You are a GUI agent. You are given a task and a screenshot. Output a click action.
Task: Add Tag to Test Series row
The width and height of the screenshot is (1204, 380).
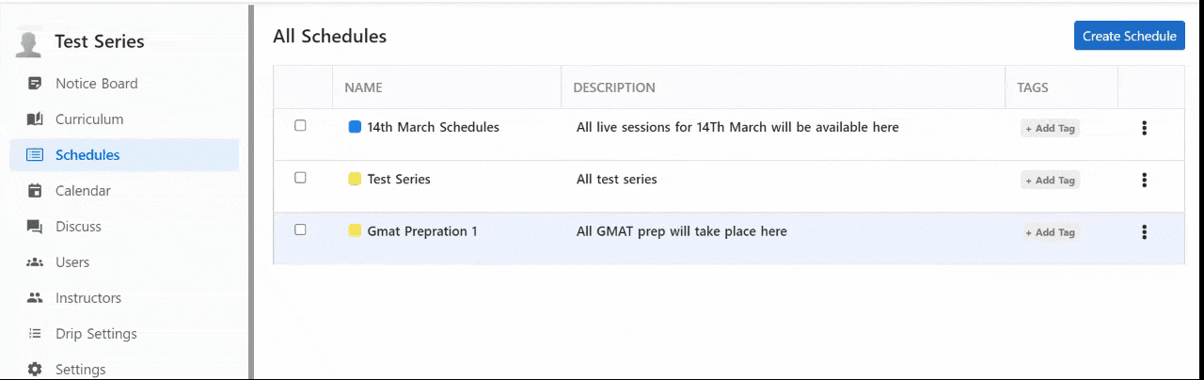click(x=1050, y=181)
